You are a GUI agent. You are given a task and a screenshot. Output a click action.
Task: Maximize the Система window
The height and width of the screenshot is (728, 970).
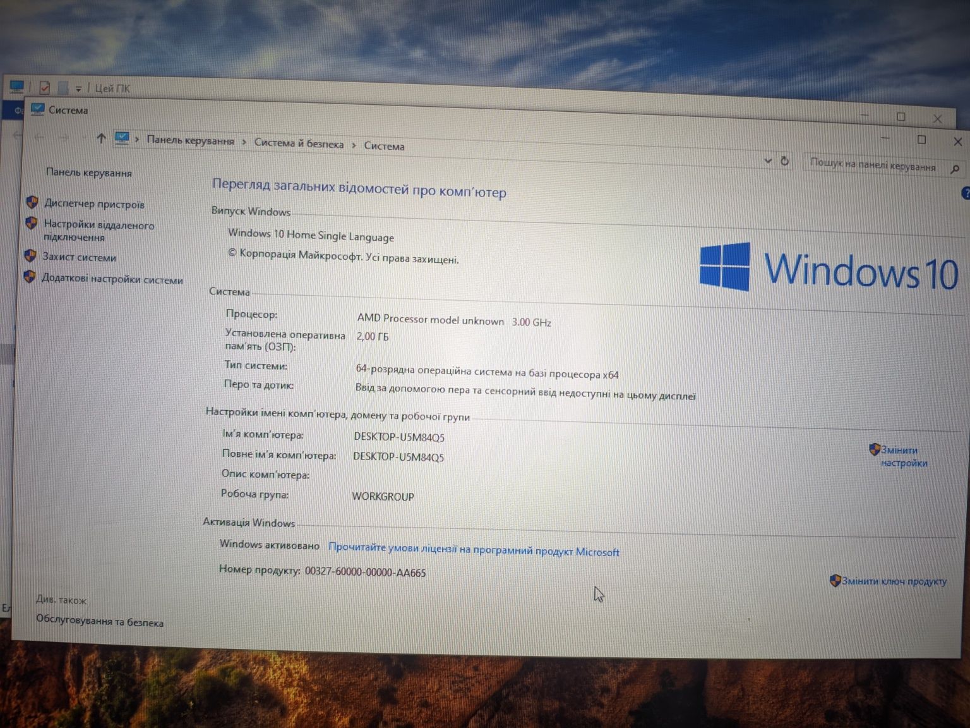[x=921, y=140]
